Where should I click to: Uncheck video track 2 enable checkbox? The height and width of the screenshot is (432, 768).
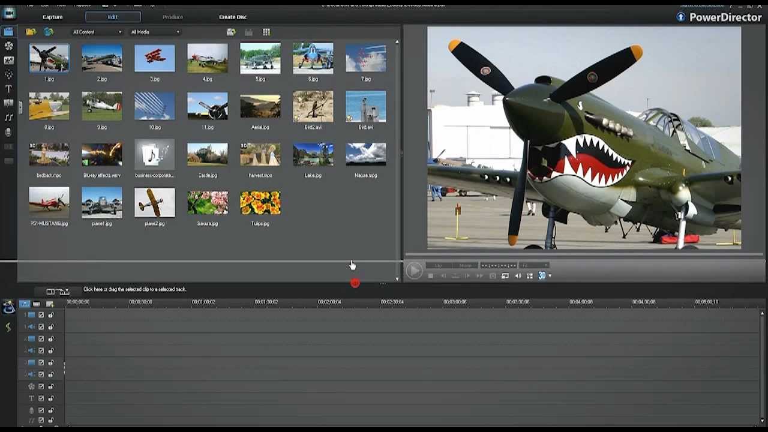[41, 339]
